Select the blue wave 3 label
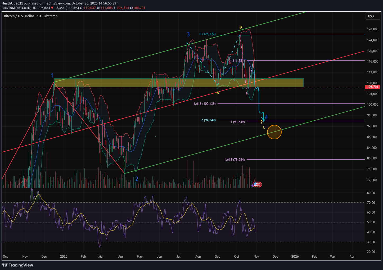The height and width of the screenshot is (270, 383). (188, 34)
